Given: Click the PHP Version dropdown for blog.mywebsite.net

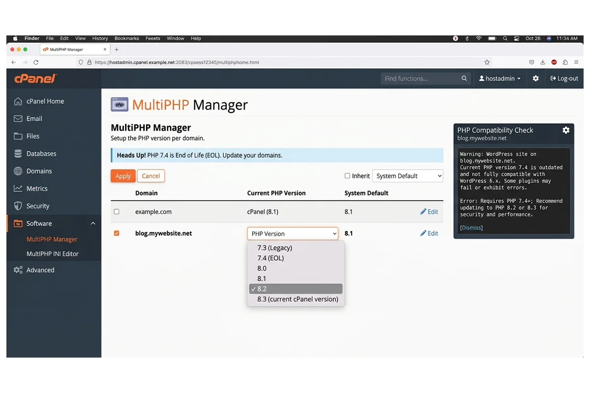Looking at the screenshot, I should 293,234.
